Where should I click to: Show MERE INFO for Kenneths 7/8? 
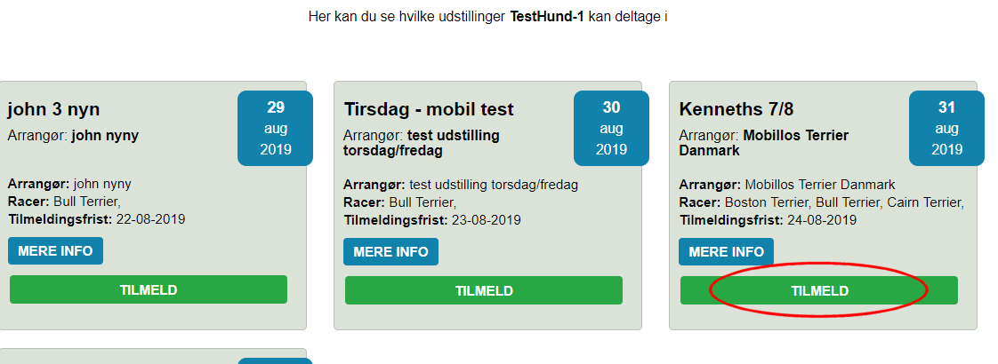tap(726, 251)
